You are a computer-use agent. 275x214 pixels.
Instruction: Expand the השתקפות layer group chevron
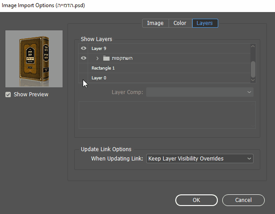point(97,58)
